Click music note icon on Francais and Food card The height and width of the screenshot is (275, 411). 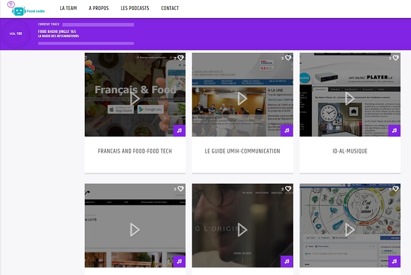[179, 130]
